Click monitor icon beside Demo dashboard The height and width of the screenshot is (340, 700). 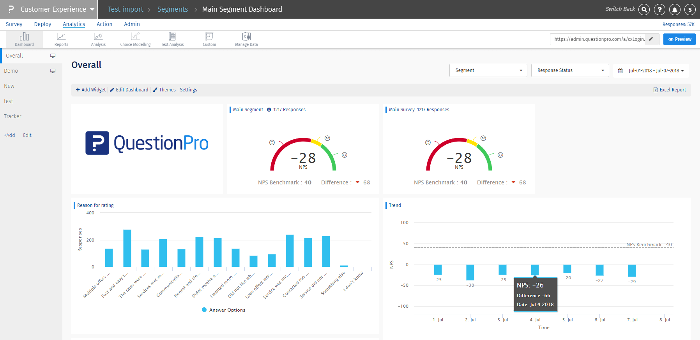pos(53,71)
